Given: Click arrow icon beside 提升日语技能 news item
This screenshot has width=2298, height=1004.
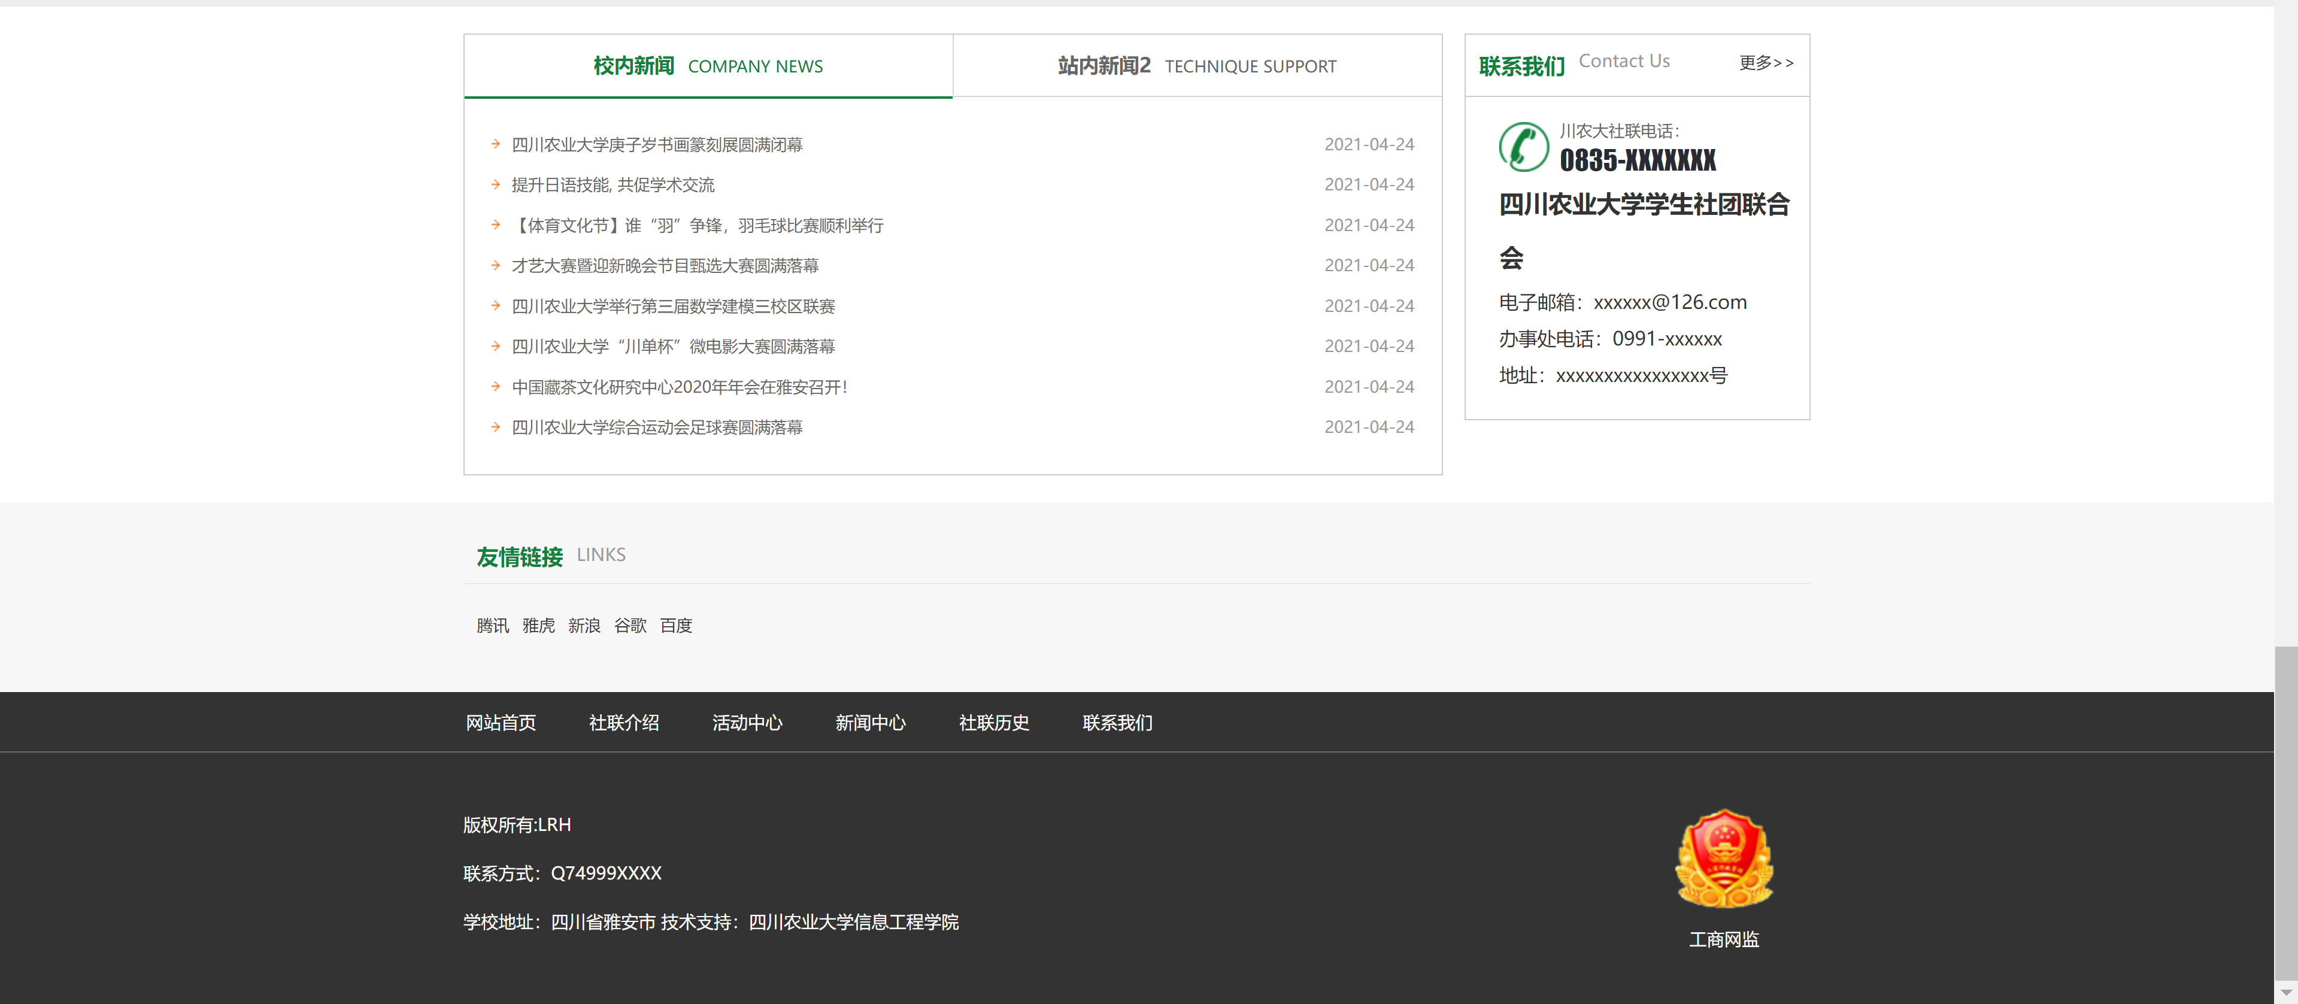Looking at the screenshot, I should (495, 184).
